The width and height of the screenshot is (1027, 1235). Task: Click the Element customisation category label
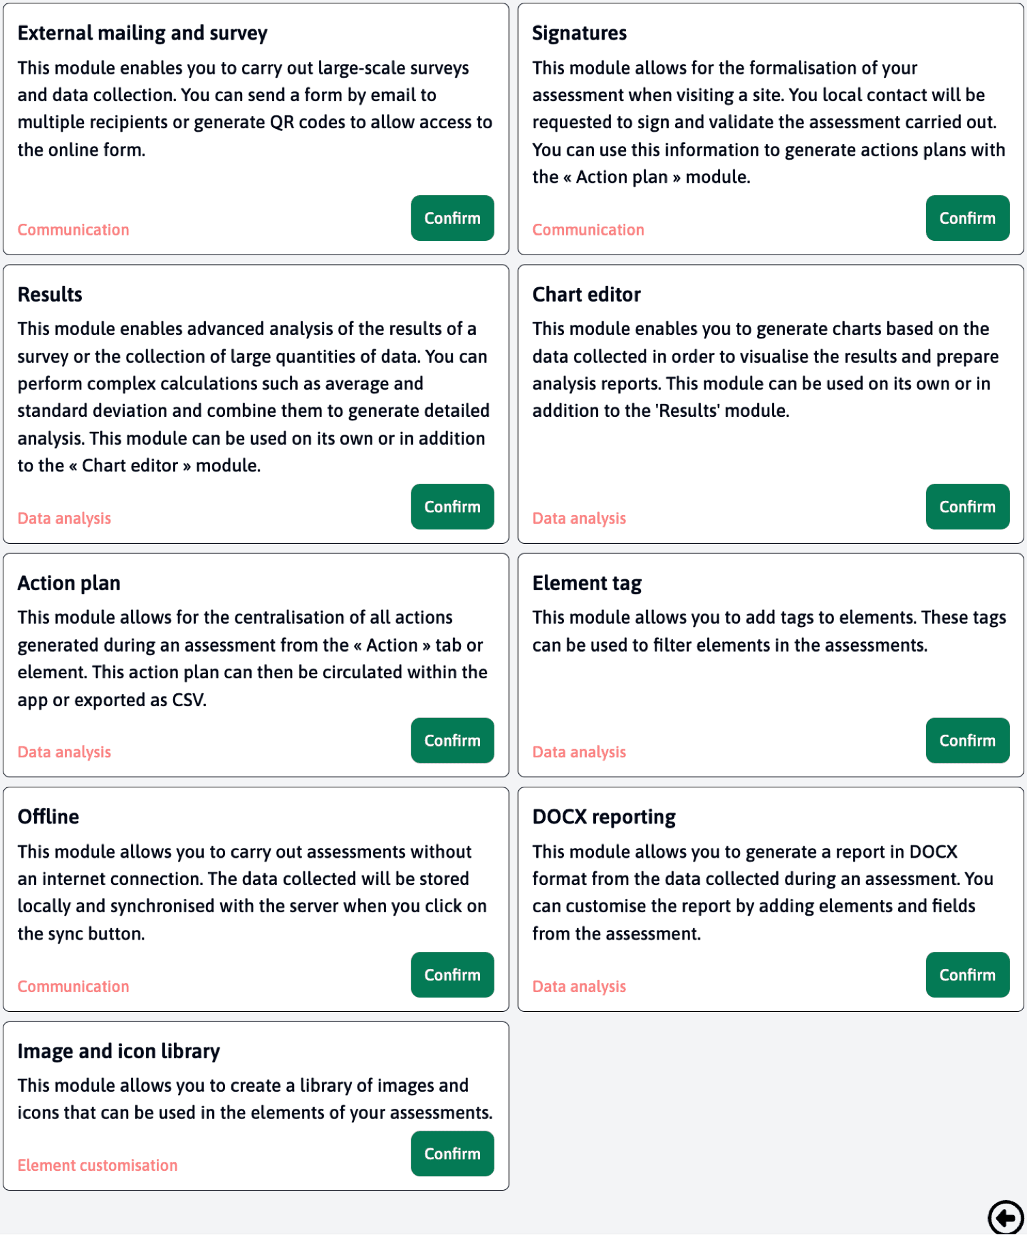[x=98, y=1165]
